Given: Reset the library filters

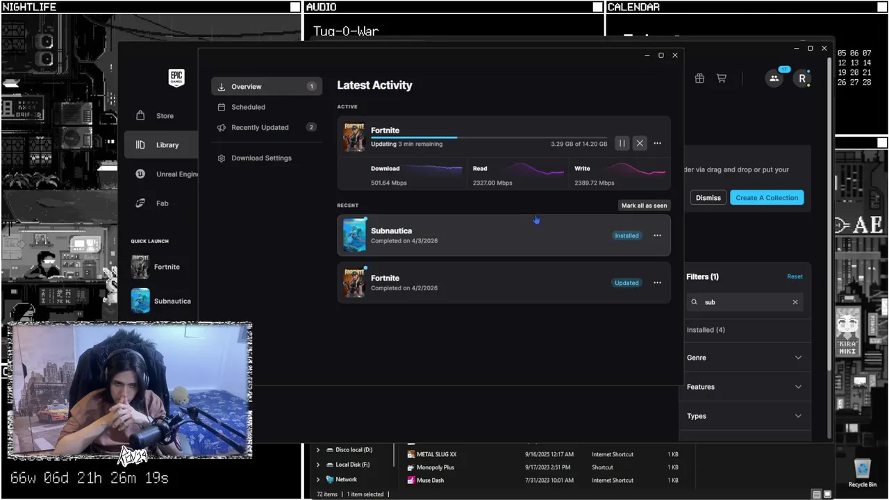Looking at the screenshot, I should (795, 276).
